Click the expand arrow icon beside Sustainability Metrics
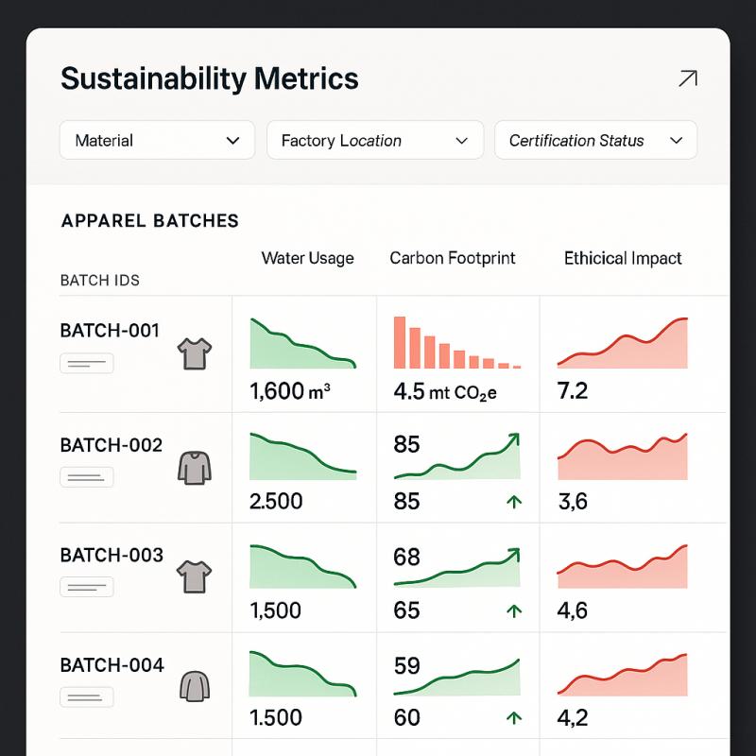756x756 pixels. point(687,78)
